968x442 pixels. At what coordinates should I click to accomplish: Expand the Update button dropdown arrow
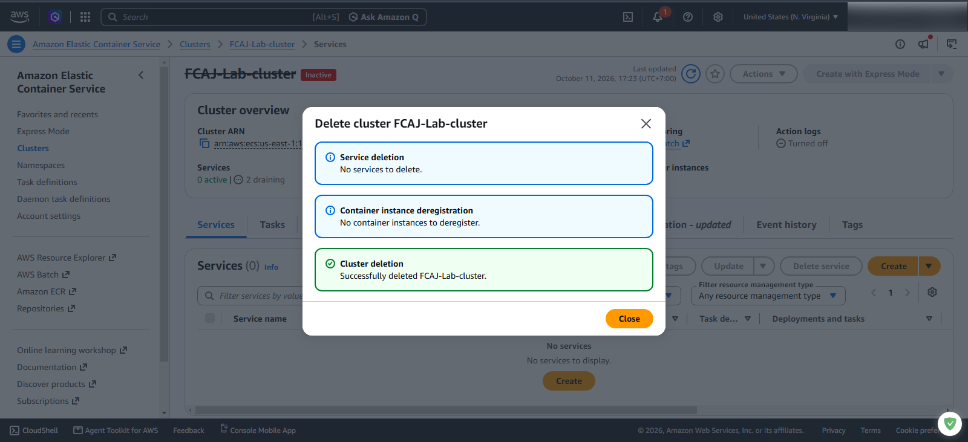pyautogui.click(x=764, y=266)
